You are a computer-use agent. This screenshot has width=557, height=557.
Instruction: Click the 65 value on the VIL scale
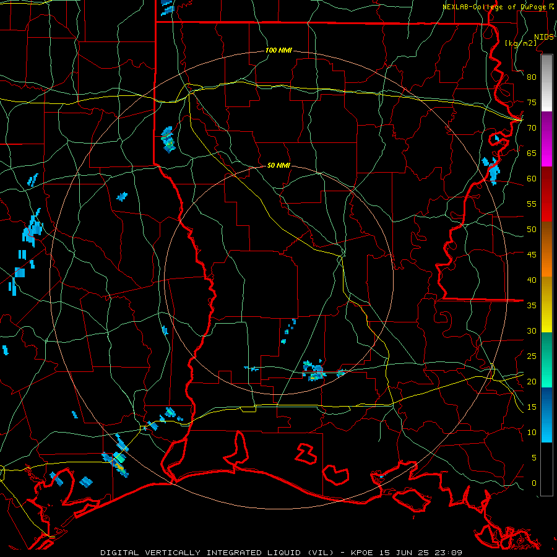(x=532, y=153)
